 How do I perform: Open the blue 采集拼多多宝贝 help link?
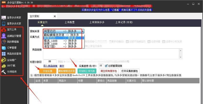point(117,10)
